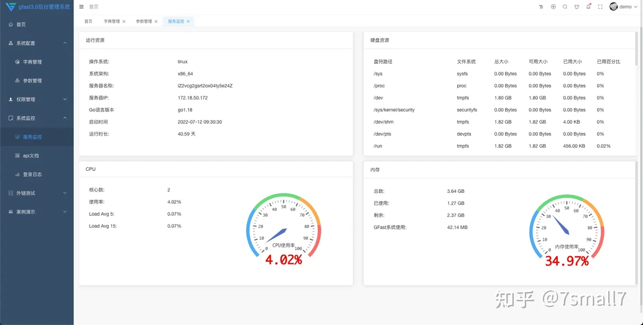Open api文档 in the sidebar
This screenshot has height=325, width=643.
pos(36,156)
